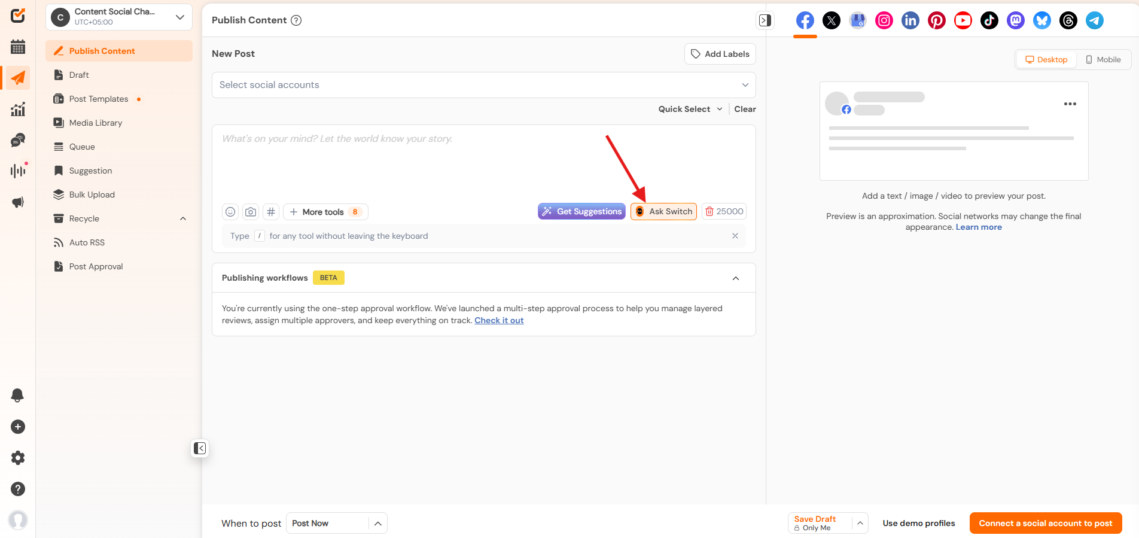Click the Add Labels button
The image size is (1139, 538).
click(x=720, y=54)
